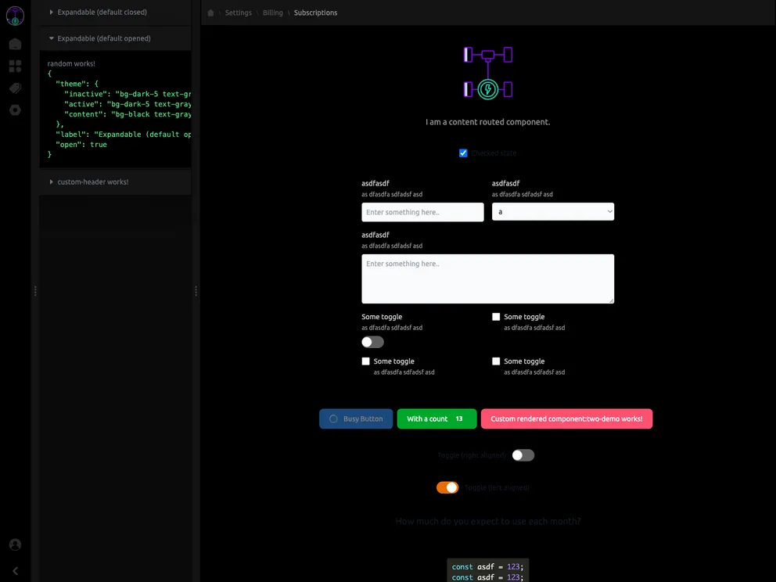Turn off the orange left-aligned toggle

pos(447,487)
